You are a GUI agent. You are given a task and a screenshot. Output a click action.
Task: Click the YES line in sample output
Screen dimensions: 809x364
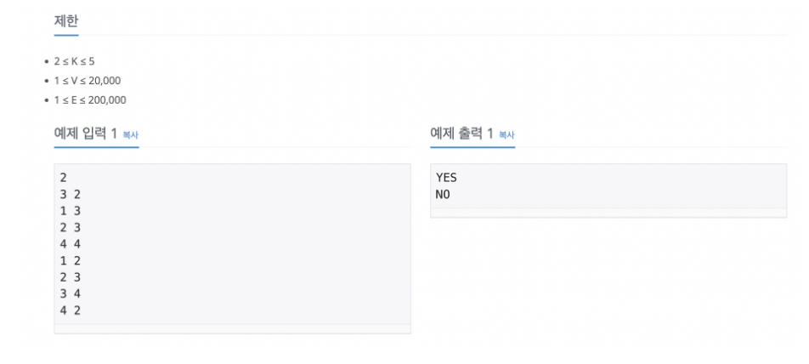pyautogui.click(x=446, y=178)
